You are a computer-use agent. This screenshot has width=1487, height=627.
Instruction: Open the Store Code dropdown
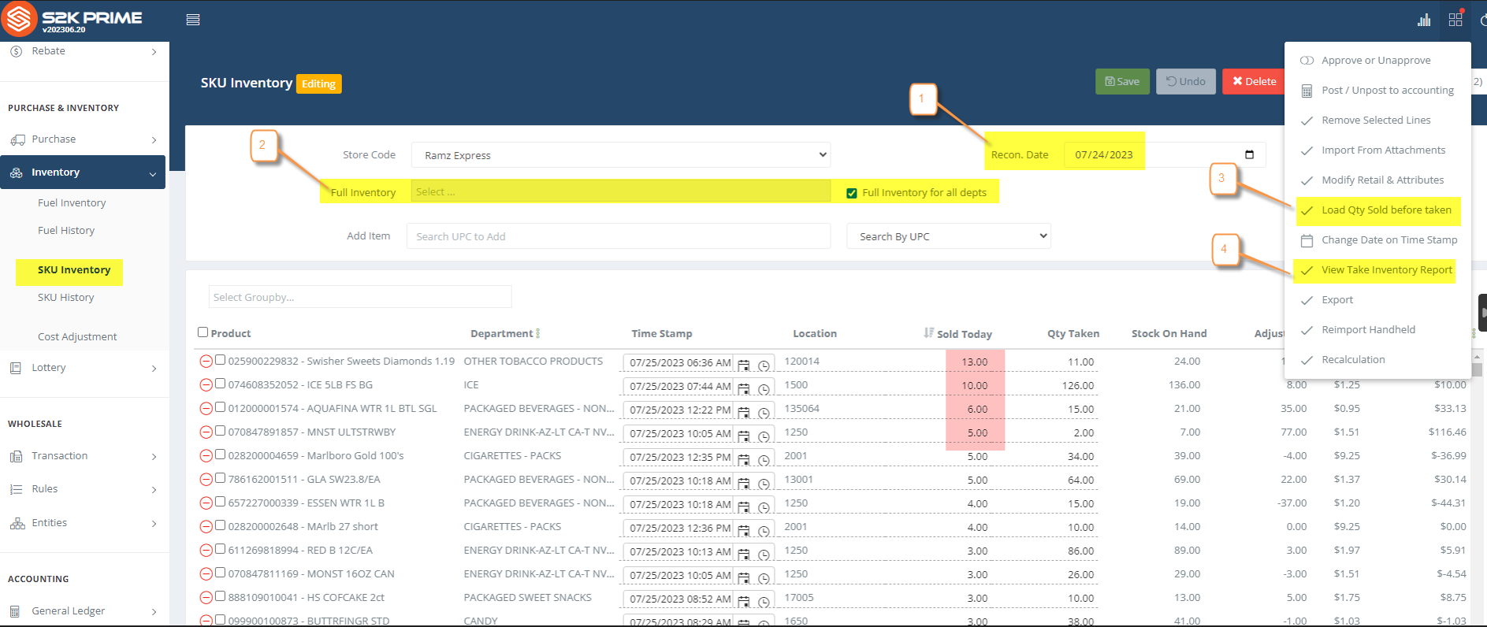click(621, 155)
